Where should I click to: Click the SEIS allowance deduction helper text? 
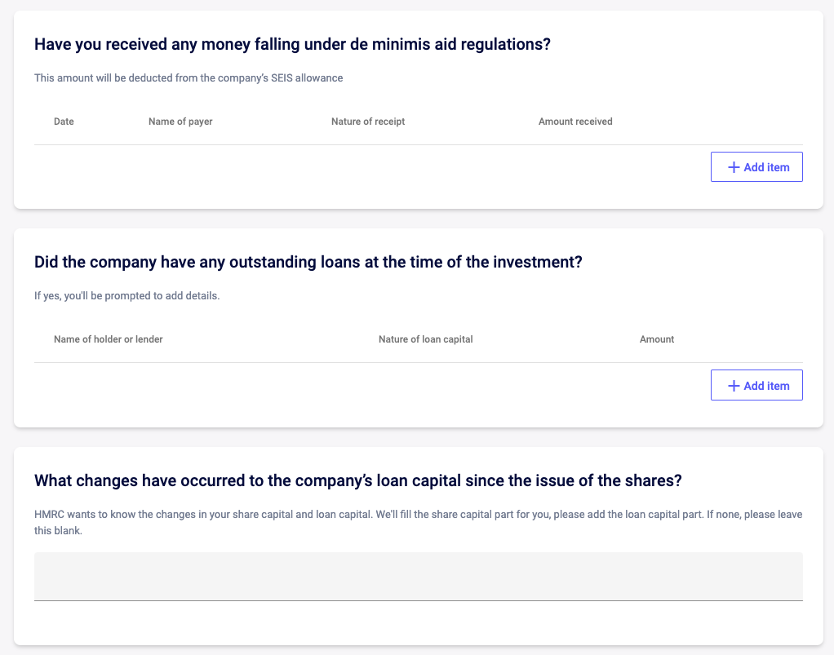(x=189, y=77)
